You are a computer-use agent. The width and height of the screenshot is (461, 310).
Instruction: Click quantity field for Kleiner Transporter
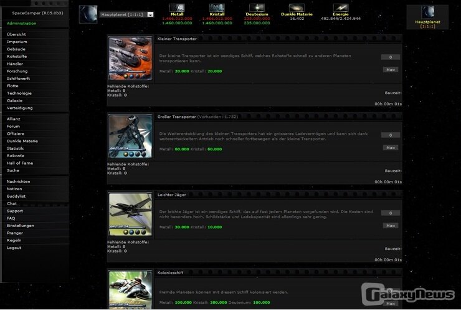(x=391, y=57)
